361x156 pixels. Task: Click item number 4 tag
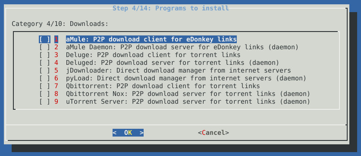[x=56, y=63]
